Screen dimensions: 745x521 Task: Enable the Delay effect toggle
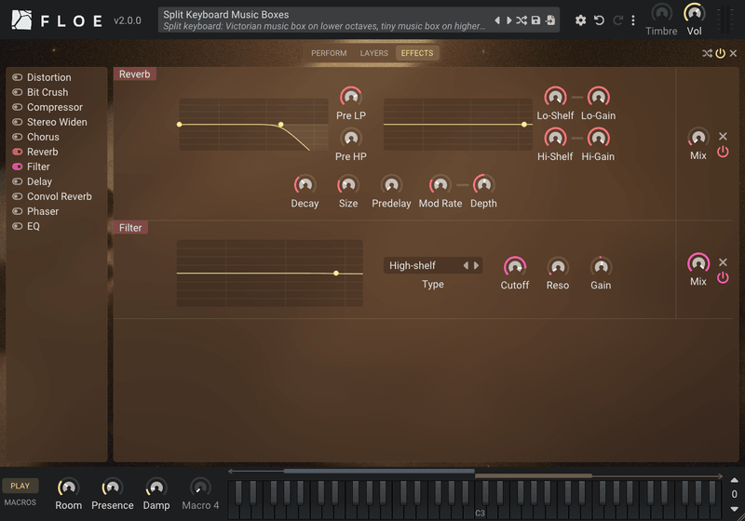(18, 181)
